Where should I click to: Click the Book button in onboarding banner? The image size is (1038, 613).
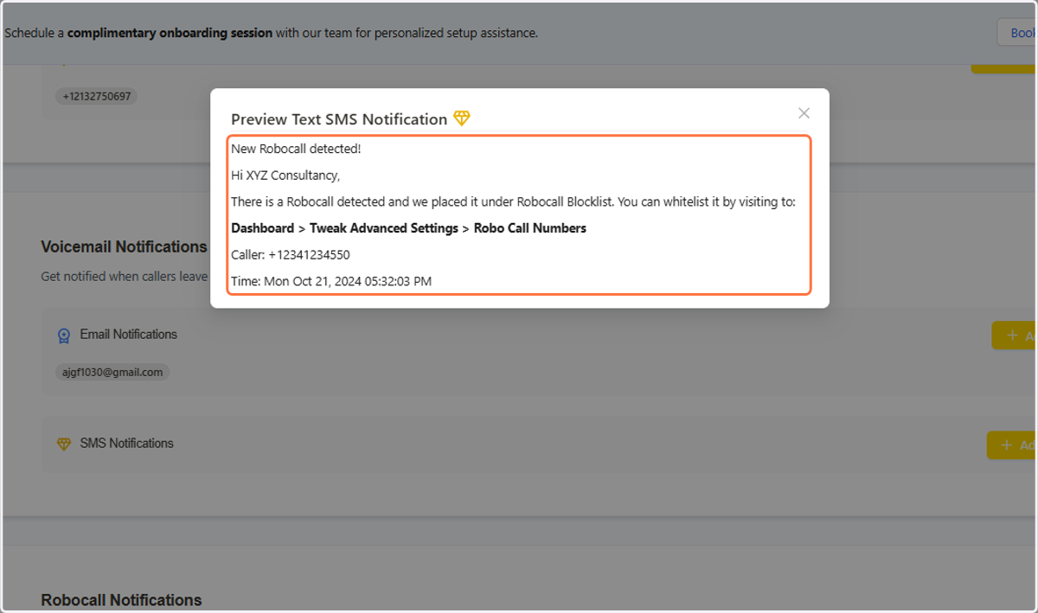coord(1018,33)
